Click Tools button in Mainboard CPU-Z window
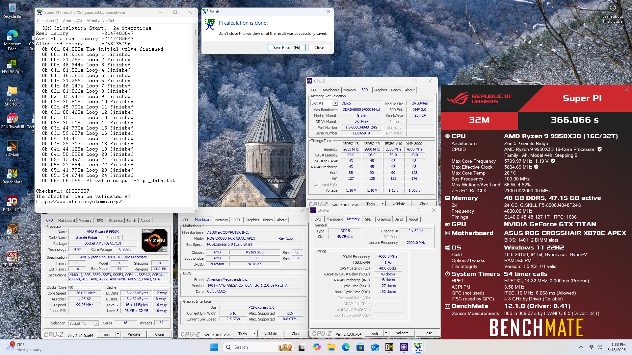This screenshot has height=355, width=632. (x=243, y=334)
